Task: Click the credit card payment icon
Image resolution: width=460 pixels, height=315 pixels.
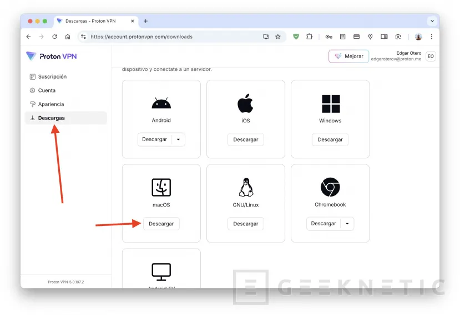Action: tap(356, 37)
